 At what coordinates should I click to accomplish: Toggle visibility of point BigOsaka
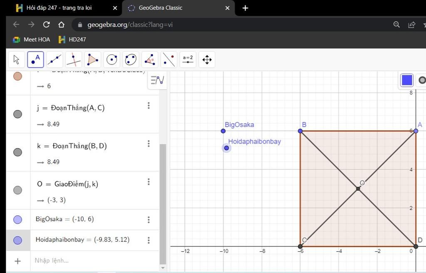pos(17,219)
